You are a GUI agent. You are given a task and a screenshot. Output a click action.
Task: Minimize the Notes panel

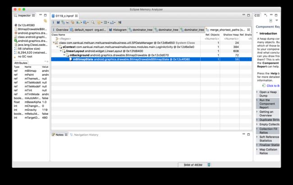pos(244,134)
